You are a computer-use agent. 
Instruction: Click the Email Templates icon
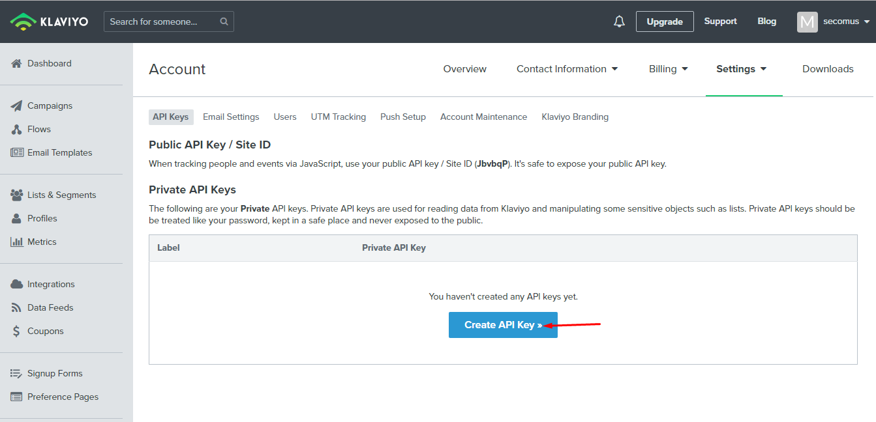point(17,152)
